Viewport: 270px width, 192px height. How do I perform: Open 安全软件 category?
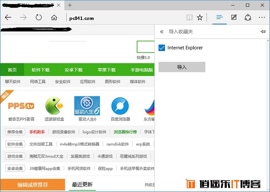pos(63,81)
